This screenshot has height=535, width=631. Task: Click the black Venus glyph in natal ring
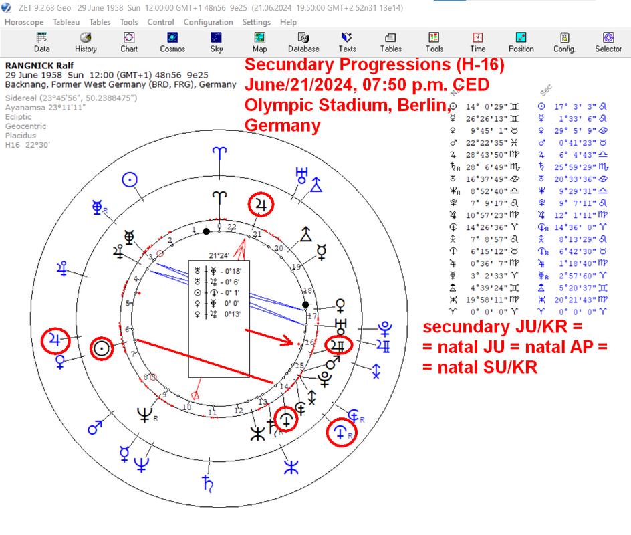(340, 306)
